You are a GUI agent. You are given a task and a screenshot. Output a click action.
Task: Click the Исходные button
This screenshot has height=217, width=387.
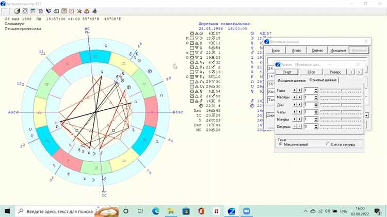coord(338,51)
